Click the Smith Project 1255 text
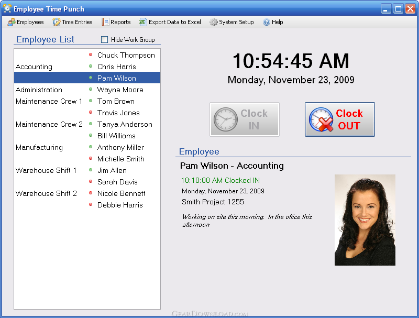The image size is (419, 318). (213, 202)
